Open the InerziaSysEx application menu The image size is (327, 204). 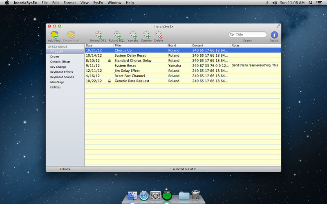[x=25, y=3]
